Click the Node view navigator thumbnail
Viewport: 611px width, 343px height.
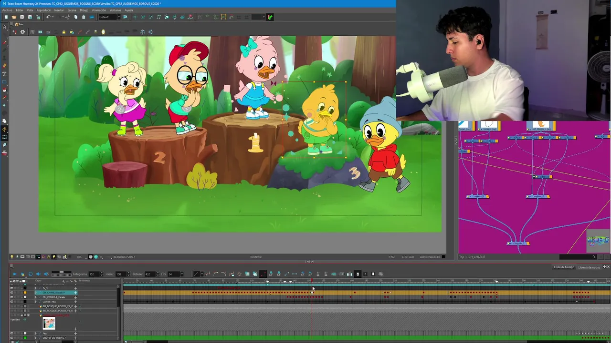[598, 241]
